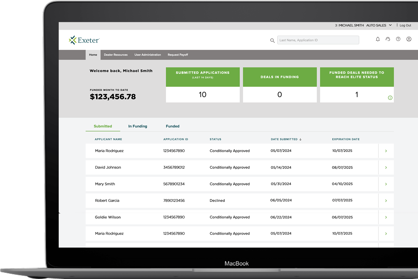Go to User Administration

click(x=147, y=55)
